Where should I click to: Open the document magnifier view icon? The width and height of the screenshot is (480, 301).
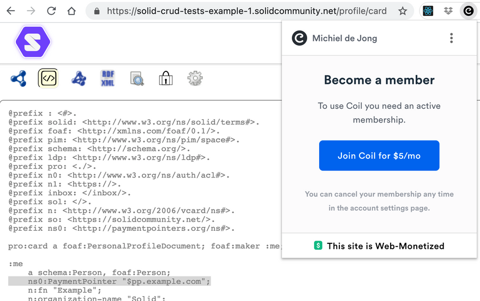137,79
